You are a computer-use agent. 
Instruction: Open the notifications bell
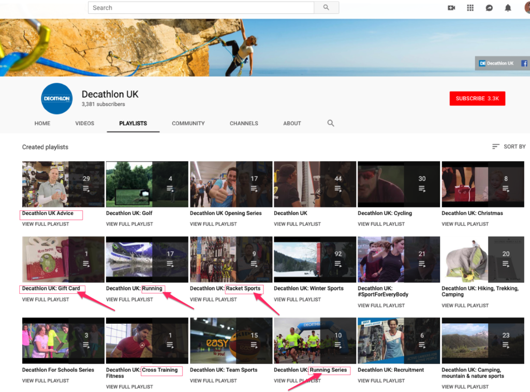tap(508, 8)
